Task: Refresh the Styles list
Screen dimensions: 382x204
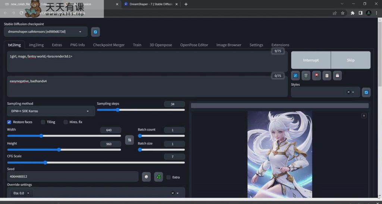Action: (366, 92)
